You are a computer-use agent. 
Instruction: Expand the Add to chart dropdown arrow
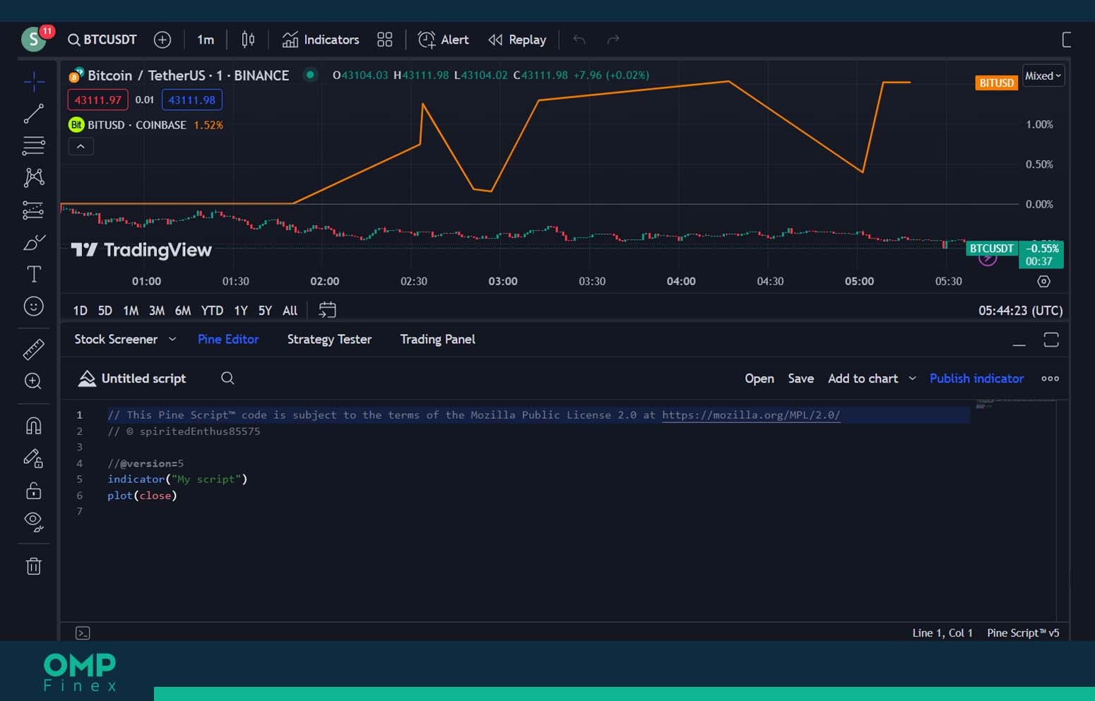tap(912, 379)
